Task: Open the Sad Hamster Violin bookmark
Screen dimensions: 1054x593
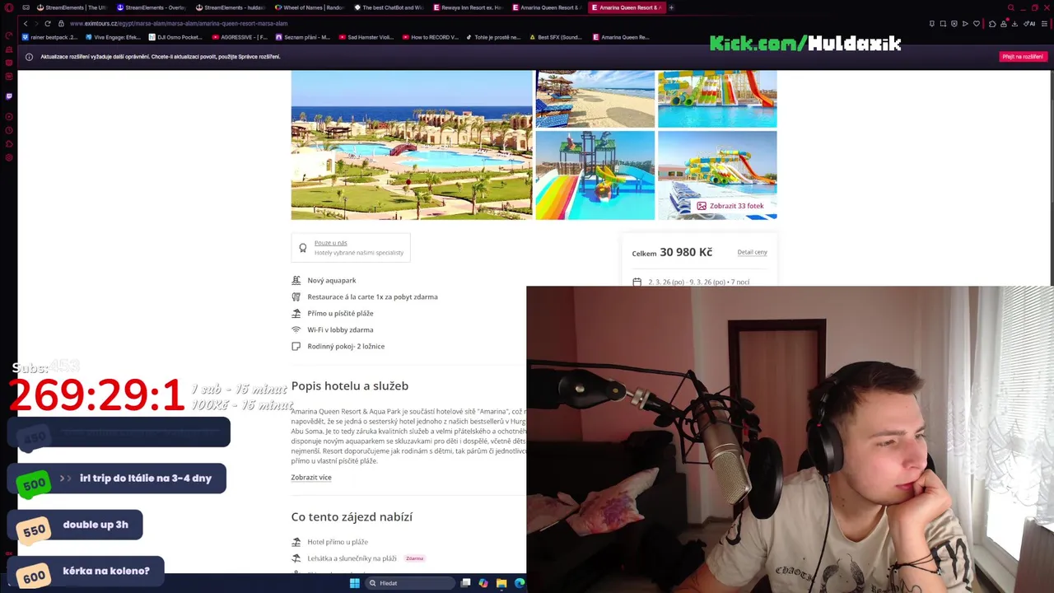Action: tap(366, 37)
